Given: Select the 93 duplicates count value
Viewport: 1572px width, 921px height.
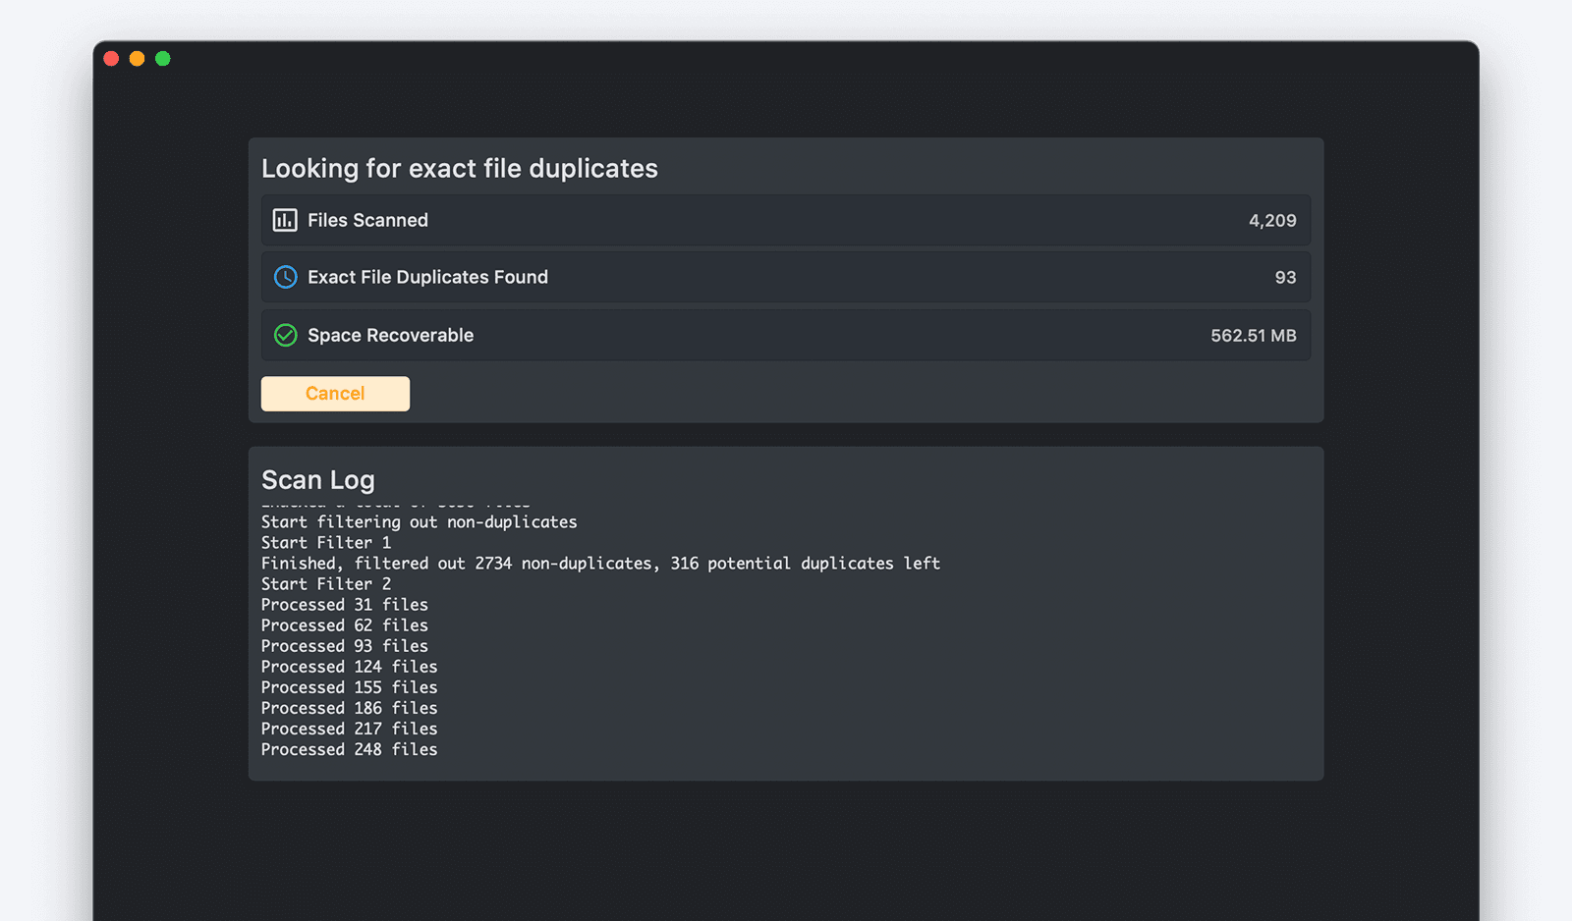Looking at the screenshot, I should (1285, 278).
